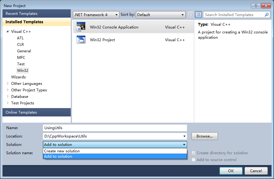
Task: Toggle Add to source control checkbox
Action: (193, 159)
